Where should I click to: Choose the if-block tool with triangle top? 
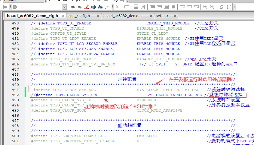tap(136, 7)
